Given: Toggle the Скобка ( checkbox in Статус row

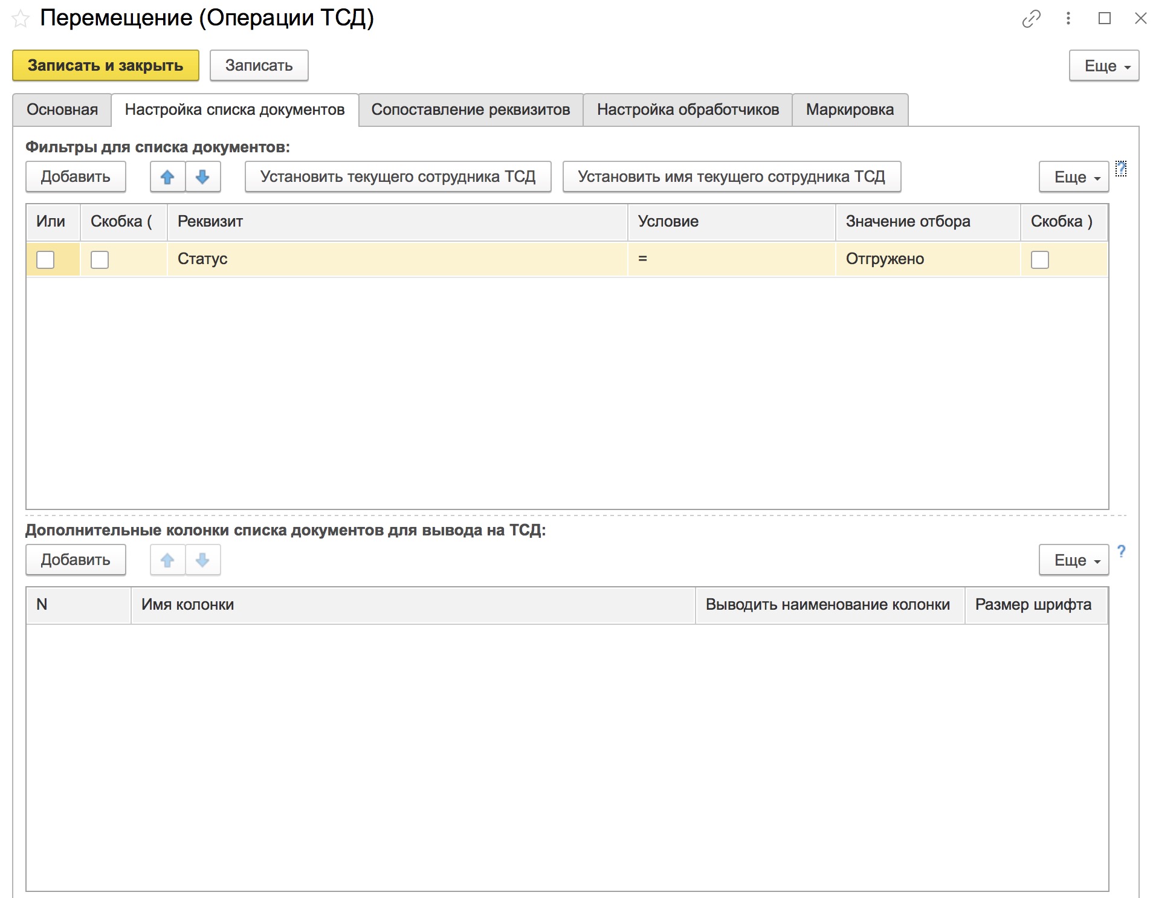Looking at the screenshot, I should 100,260.
